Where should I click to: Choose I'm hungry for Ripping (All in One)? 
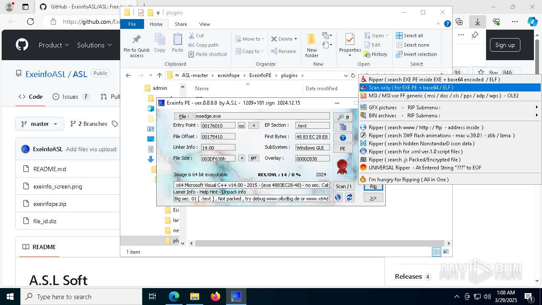click(x=450, y=180)
